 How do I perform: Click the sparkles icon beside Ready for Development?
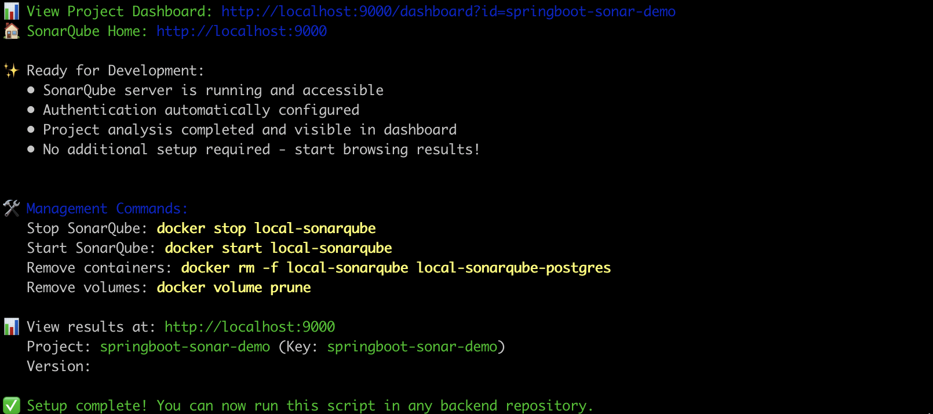[12, 71]
